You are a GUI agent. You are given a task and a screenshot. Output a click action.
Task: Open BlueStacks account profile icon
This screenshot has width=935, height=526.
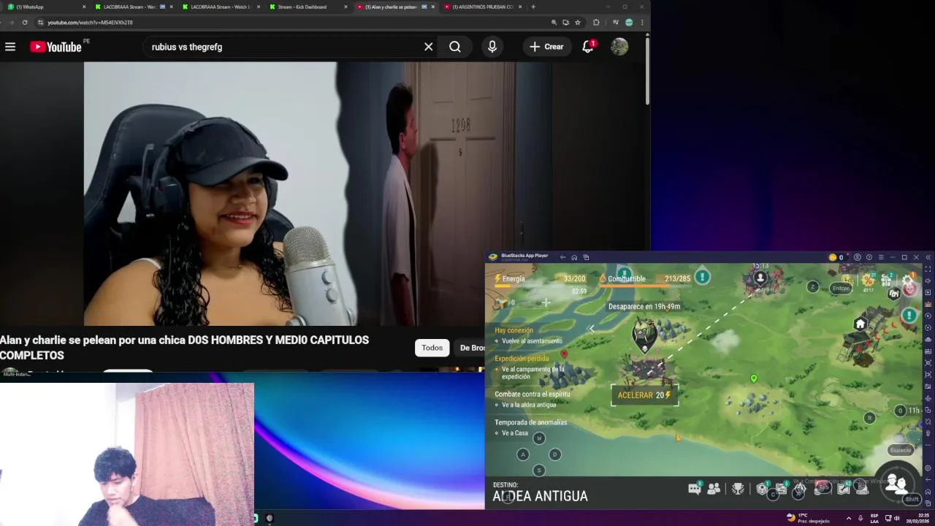click(858, 257)
